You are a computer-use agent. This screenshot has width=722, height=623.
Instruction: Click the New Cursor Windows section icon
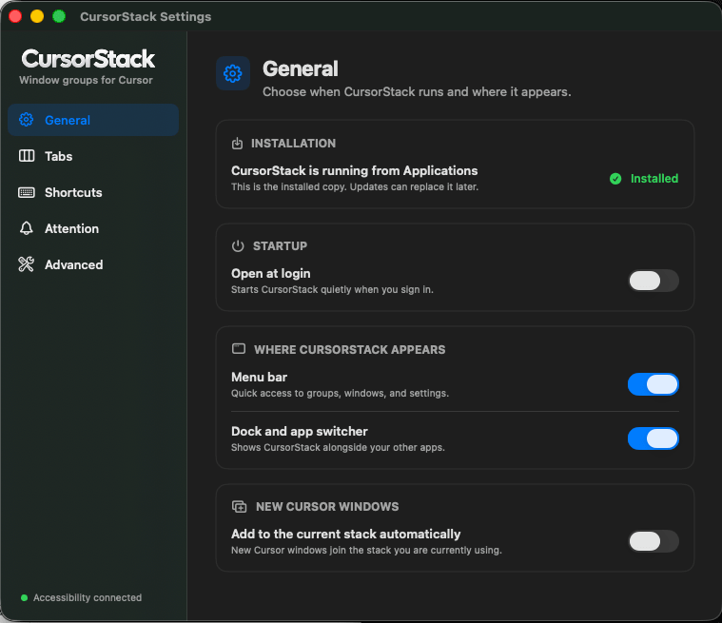pos(239,507)
